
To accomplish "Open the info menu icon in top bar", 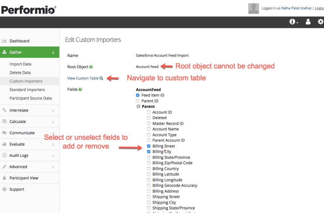I will tap(294, 22).
